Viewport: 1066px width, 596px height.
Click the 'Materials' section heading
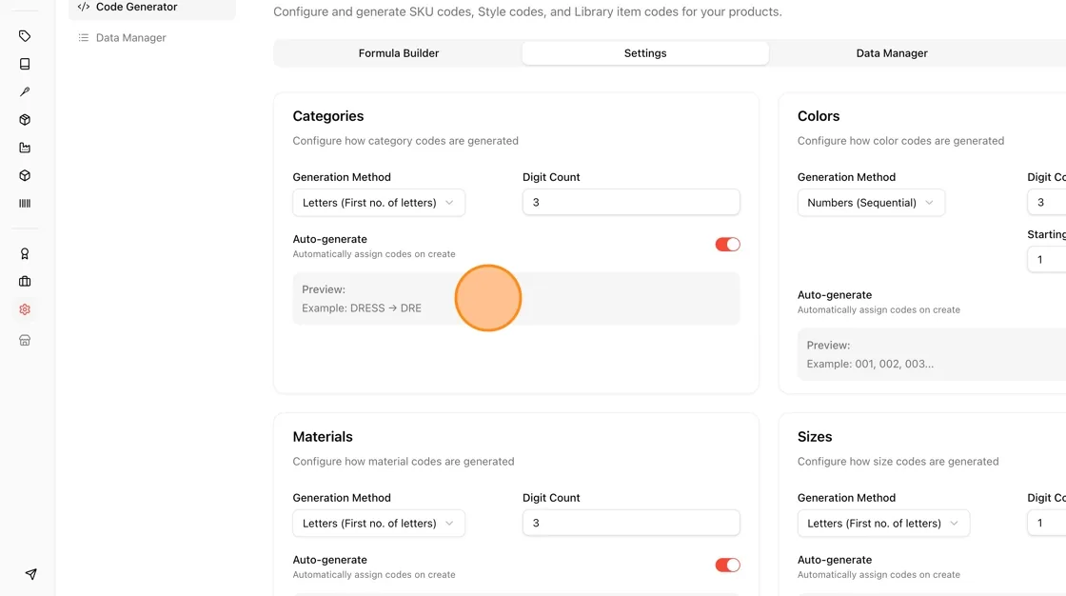[x=323, y=437]
